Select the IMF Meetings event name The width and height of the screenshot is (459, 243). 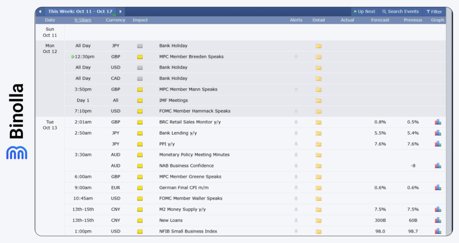[173, 100]
